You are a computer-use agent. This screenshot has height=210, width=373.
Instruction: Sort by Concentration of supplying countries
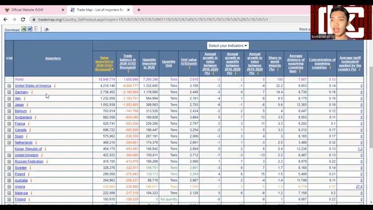click(x=322, y=64)
